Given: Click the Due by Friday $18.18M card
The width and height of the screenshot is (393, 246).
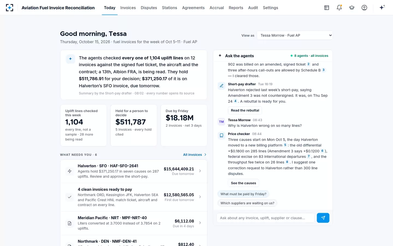Looking at the screenshot, I should click(x=184, y=125).
